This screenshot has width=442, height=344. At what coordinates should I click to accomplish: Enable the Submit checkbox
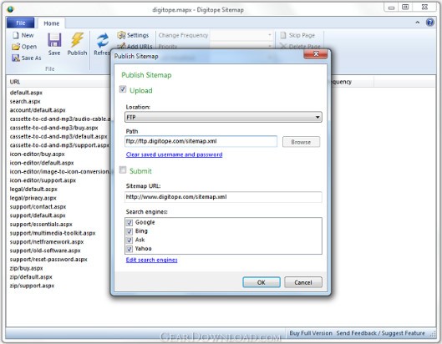(x=123, y=169)
